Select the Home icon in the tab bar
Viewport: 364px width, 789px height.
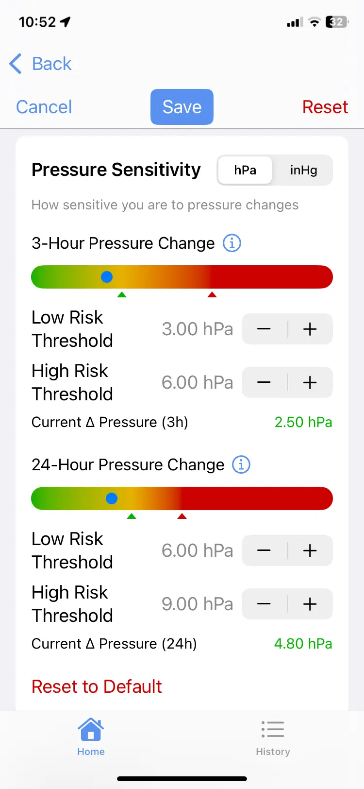(91, 729)
